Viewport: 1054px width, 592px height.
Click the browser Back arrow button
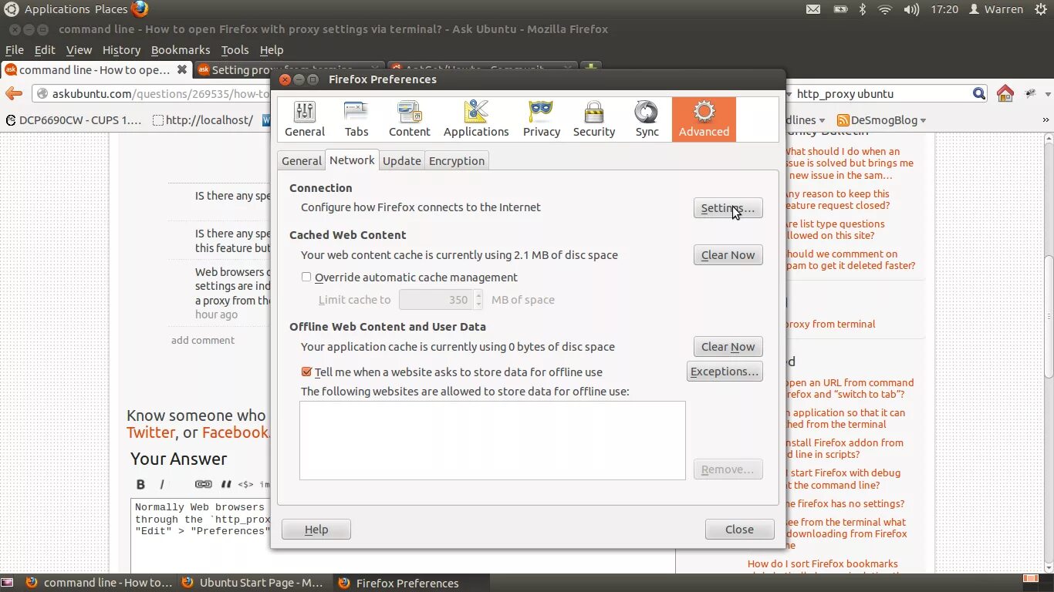coord(14,94)
